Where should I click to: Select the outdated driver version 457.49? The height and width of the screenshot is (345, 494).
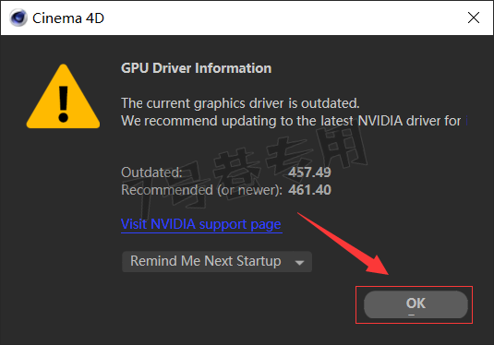click(x=309, y=172)
